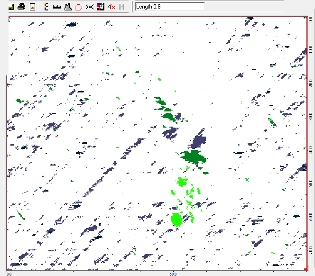The height and width of the screenshot is (276, 315).
Task: Open the report document icon
Action: (32, 7)
